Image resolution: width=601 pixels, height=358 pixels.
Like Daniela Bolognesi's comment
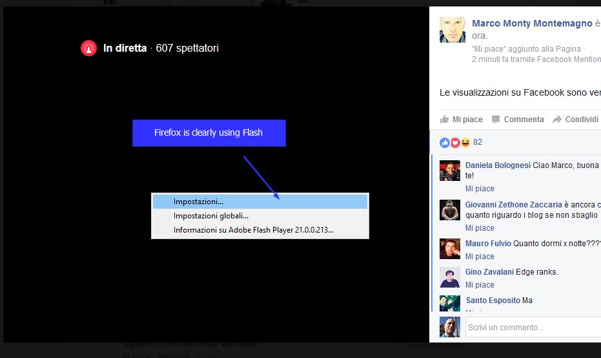(480, 189)
